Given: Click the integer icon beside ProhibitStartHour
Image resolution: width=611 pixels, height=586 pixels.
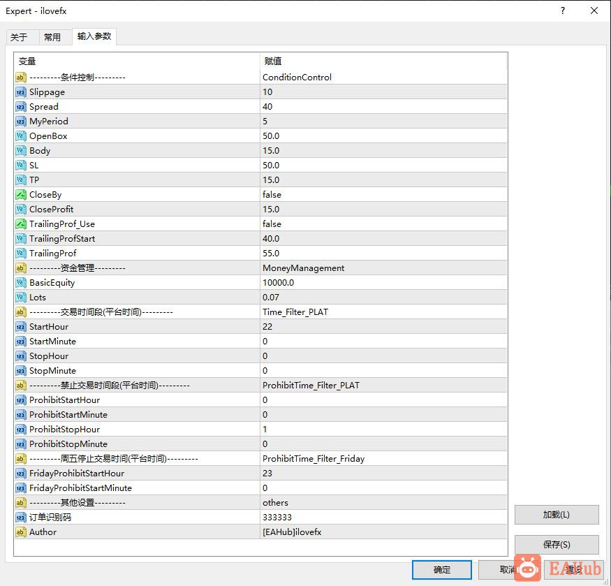Looking at the screenshot, I should [x=21, y=400].
